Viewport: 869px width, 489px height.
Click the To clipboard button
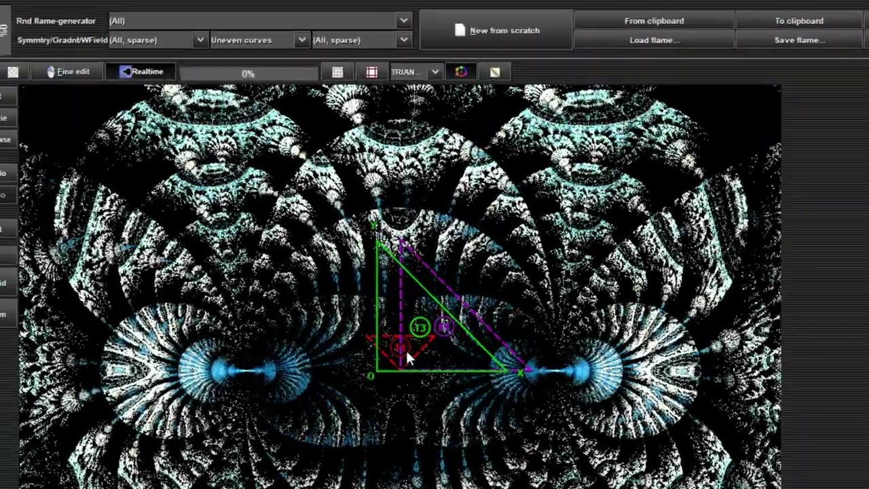(x=799, y=21)
